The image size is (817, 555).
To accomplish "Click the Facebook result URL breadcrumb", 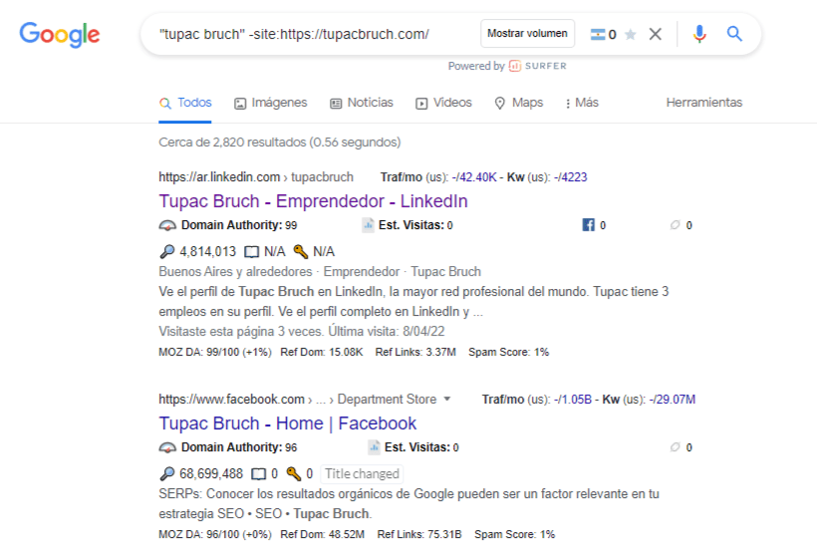I will click(x=298, y=400).
